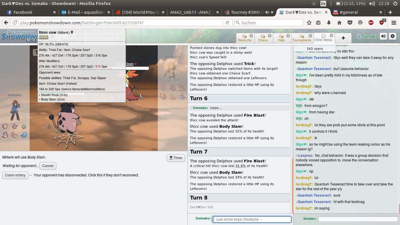Close the Deutsche chat tab
Screen dimensions: 400x225
[x=252, y=36]
